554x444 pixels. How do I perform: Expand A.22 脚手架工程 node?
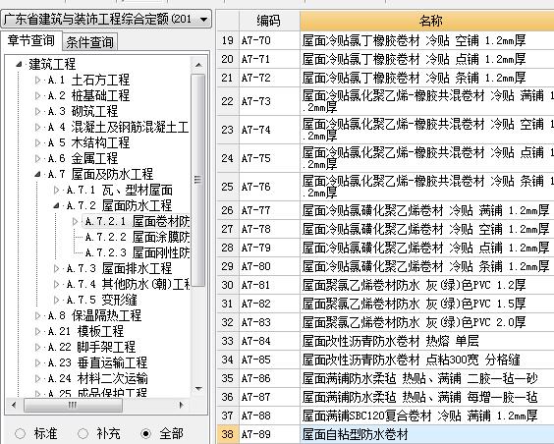point(37,347)
